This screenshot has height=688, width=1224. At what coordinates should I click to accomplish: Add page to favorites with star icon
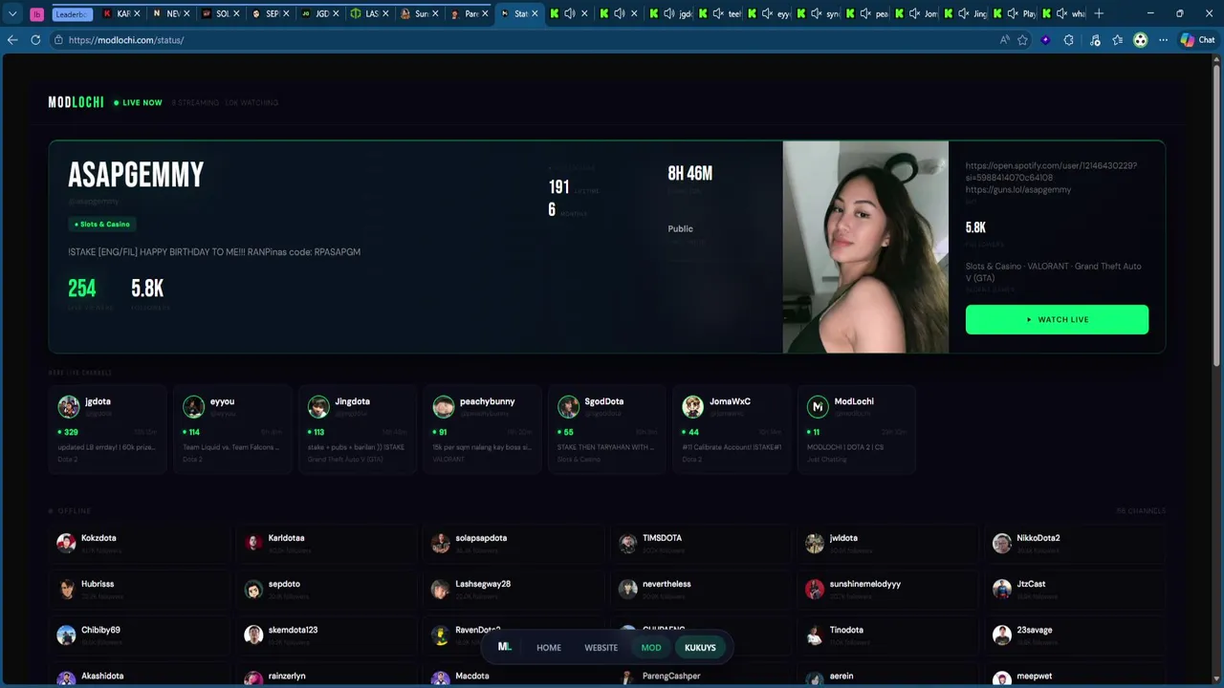point(1022,40)
